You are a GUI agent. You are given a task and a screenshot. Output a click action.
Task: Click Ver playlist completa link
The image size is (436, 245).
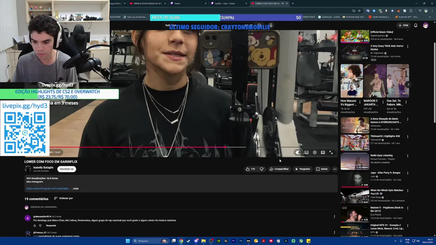coord(380,163)
